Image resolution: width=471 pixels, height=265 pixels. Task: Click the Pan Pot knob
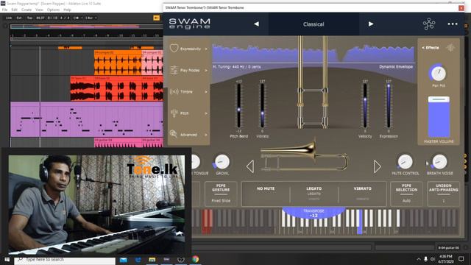(x=438, y=73)
